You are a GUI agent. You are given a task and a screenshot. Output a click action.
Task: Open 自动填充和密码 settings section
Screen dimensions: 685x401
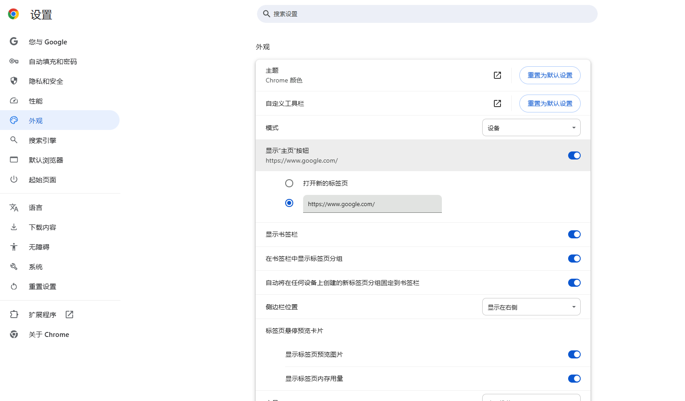(60, 61)
